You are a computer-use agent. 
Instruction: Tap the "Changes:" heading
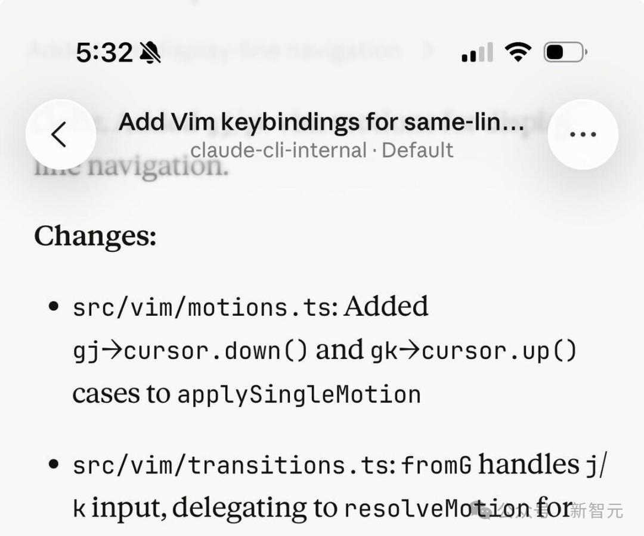tap(95, 236)
